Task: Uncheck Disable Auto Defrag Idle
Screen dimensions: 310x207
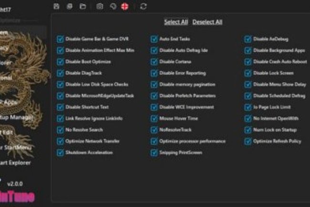Action: click(154, 51)
